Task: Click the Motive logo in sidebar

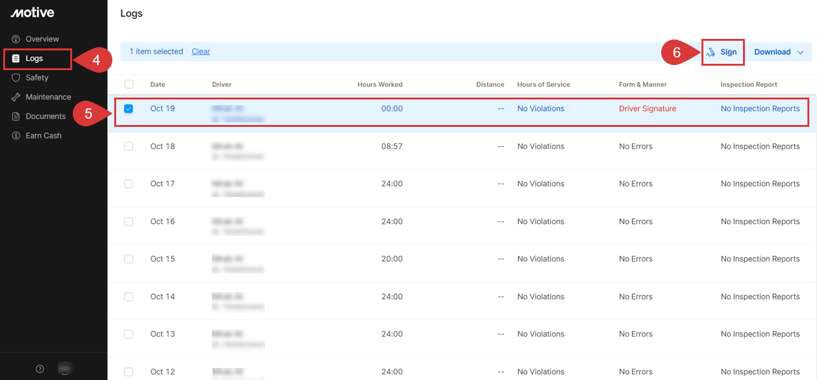Action: pos(33,13)
